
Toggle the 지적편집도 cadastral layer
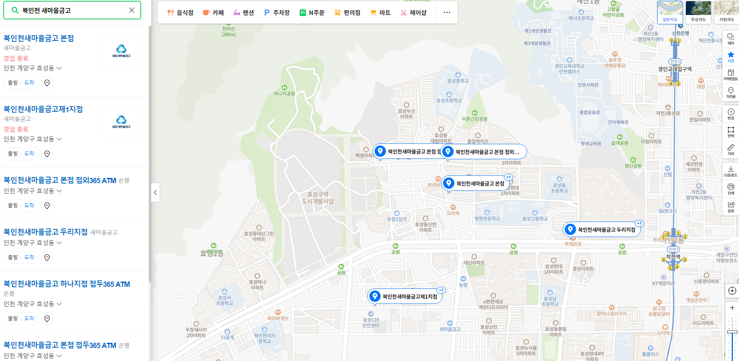tap(730, 75)
